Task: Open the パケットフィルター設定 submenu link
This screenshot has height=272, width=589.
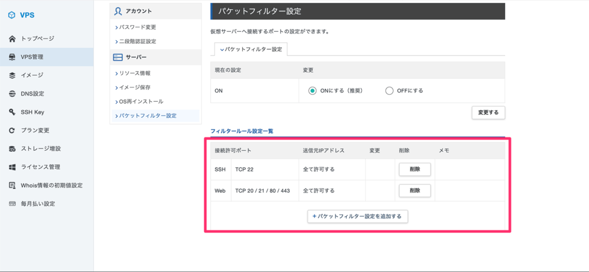Action: pos(148,116)
